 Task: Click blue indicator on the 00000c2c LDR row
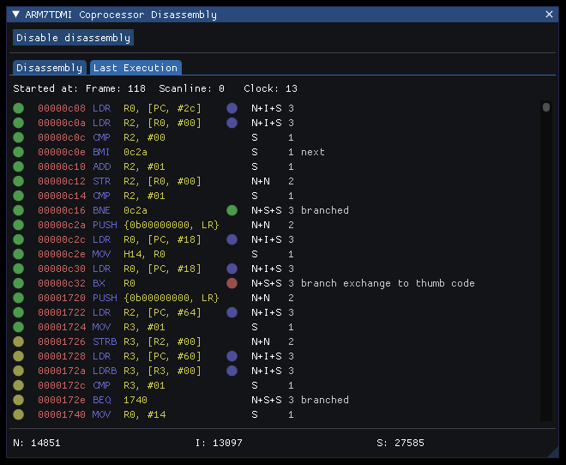tap(232, 239)
